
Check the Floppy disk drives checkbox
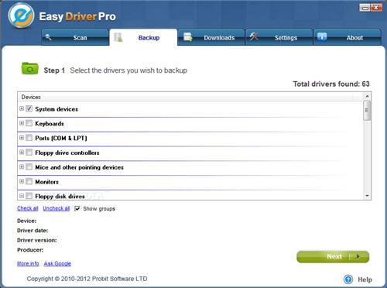[29, 196]
